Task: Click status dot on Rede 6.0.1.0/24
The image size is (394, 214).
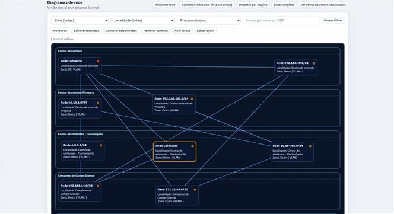Action: 101,145
